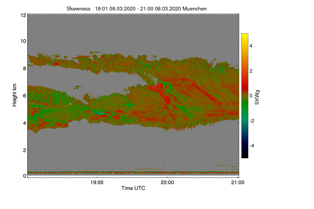Select the 'Time UTC' x-axis label
Viewport: 314px width, 209px height.
133,188
